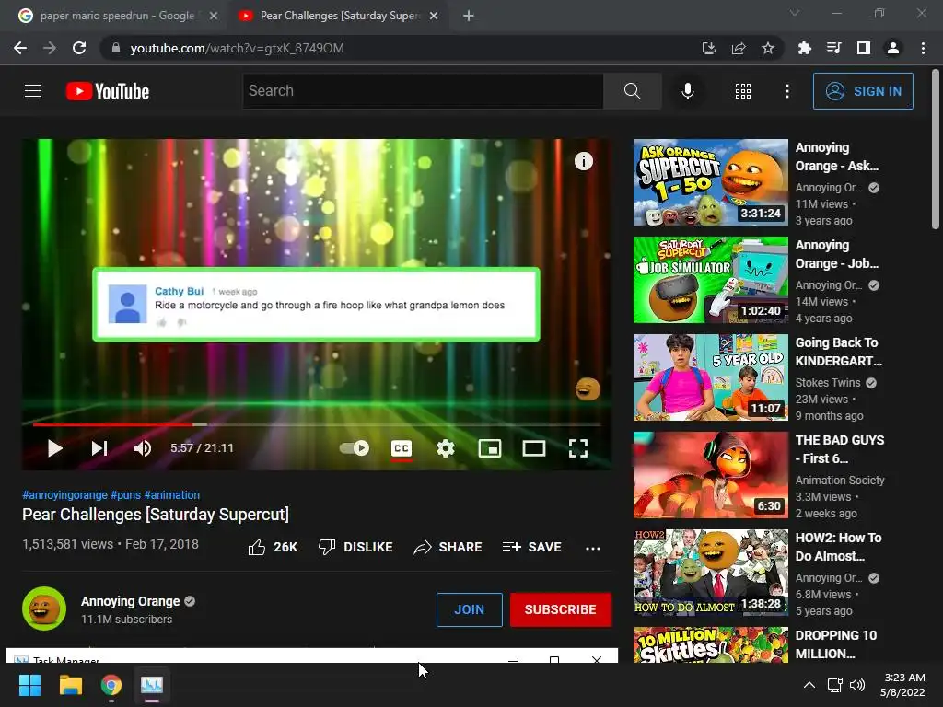Click the search magnifier button
This screenshot has width=943, height=707.
click(x=632, y=91)
